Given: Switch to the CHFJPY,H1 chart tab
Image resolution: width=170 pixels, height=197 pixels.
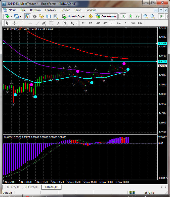Looking at the screenshot, I should click(x=31, y=187).
